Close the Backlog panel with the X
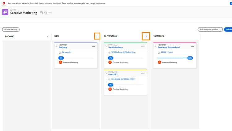Screen dimensions: 232x131 coord(48,36)
